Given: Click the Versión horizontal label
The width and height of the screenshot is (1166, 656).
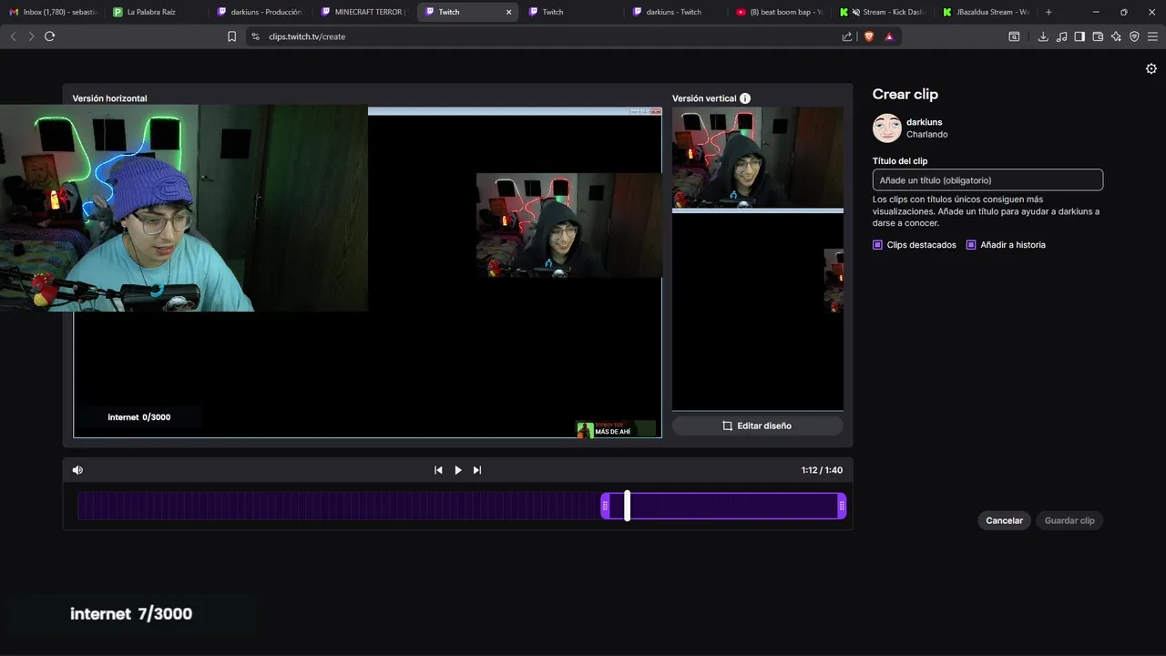Looking at the screenshot, I should pos(109,98).
